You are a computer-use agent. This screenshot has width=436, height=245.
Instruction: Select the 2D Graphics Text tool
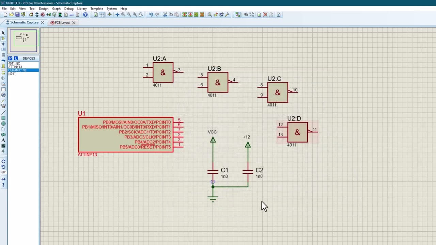(3, 140)
